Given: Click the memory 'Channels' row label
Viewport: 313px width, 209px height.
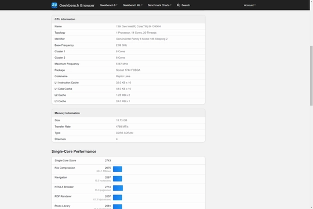Looking at the screenshot, I should 60,139.
